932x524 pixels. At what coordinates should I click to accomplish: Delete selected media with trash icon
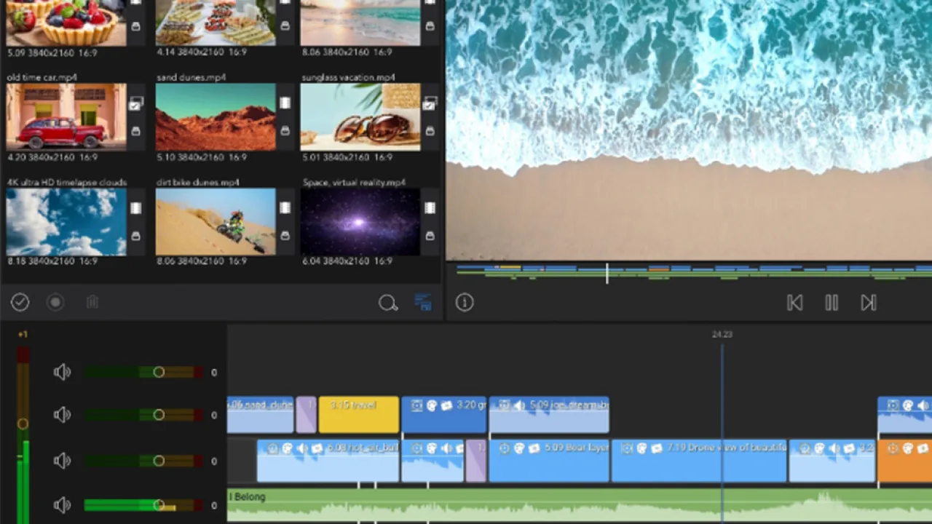point(92,302)
